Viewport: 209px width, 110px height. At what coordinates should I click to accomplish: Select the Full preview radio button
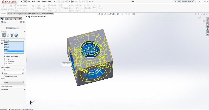click(x=5, y=59)
